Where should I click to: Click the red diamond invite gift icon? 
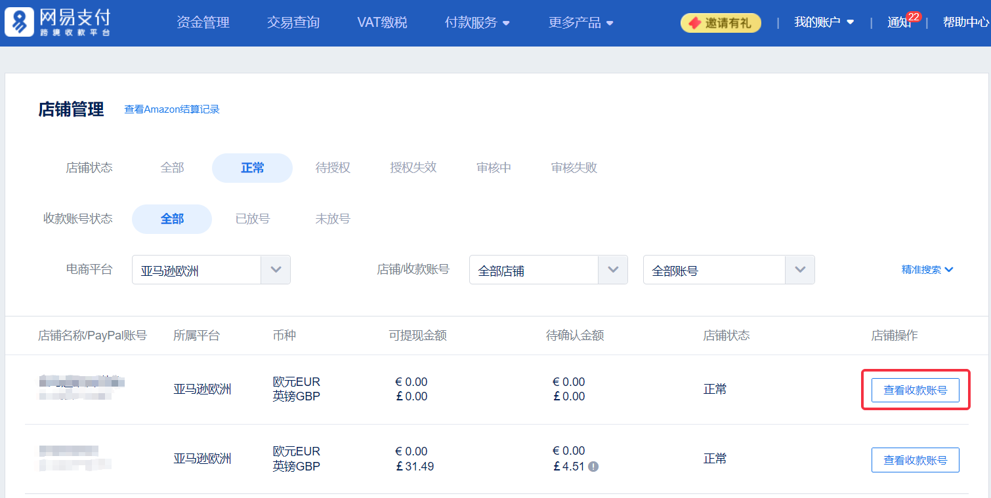pyautogui.click(x=694, y=23)
